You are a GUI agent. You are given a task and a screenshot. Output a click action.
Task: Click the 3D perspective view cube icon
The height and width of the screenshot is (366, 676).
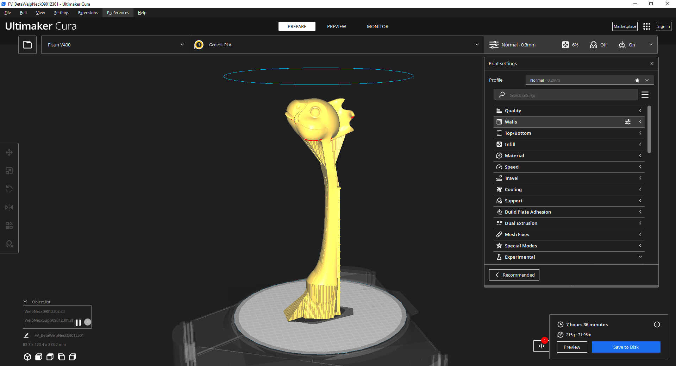tap(27, 357)
